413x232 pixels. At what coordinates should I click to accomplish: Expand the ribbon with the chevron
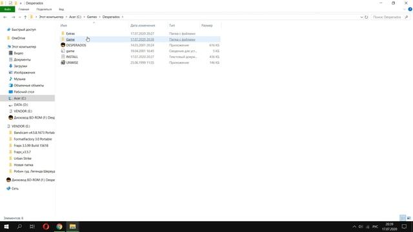(405, 9)
